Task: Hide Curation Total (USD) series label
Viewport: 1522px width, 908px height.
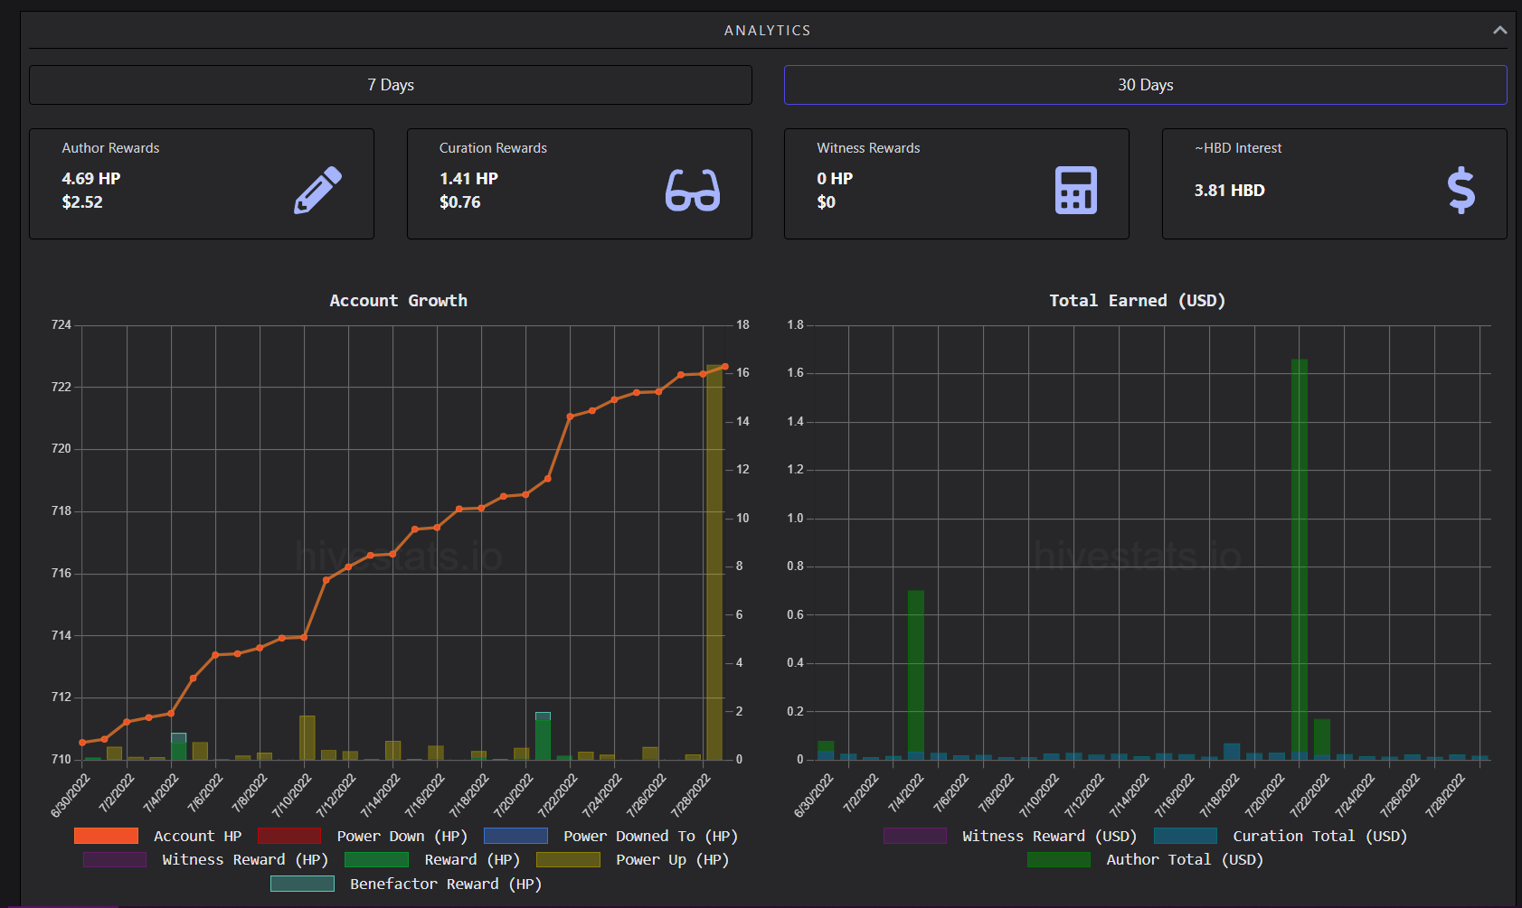Action: pos(1320,836)
